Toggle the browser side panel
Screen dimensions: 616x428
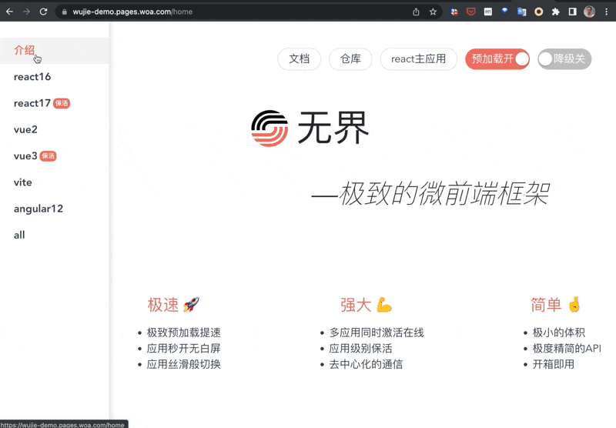tap(572, 12)
